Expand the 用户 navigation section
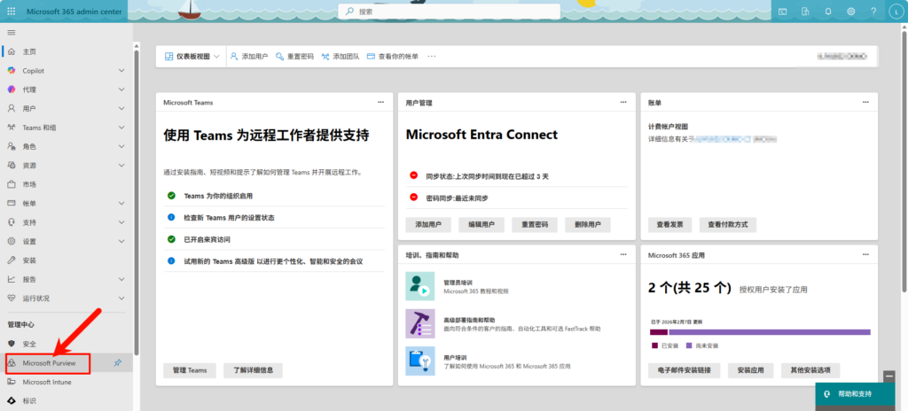908x411 pixels. tap(121, 108)
